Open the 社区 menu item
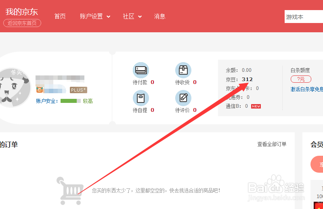The image size is (323, 209). point(128,16)
